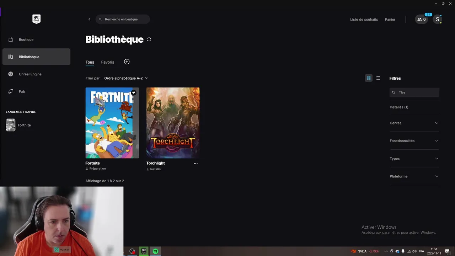Toggle the Fortnite favorite heart
Screen dimensions: 455x256
click(x=134, y=93)
